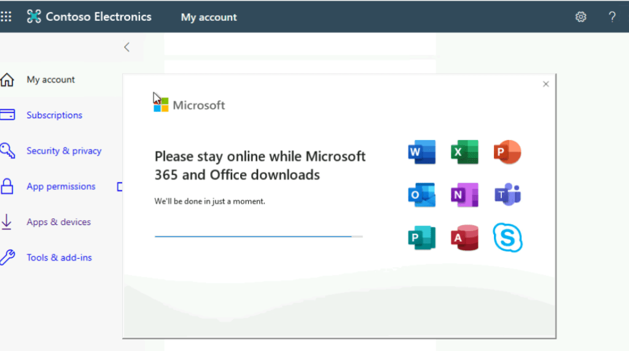
Task: Click the download progress bar
Action: click(258, 236)
